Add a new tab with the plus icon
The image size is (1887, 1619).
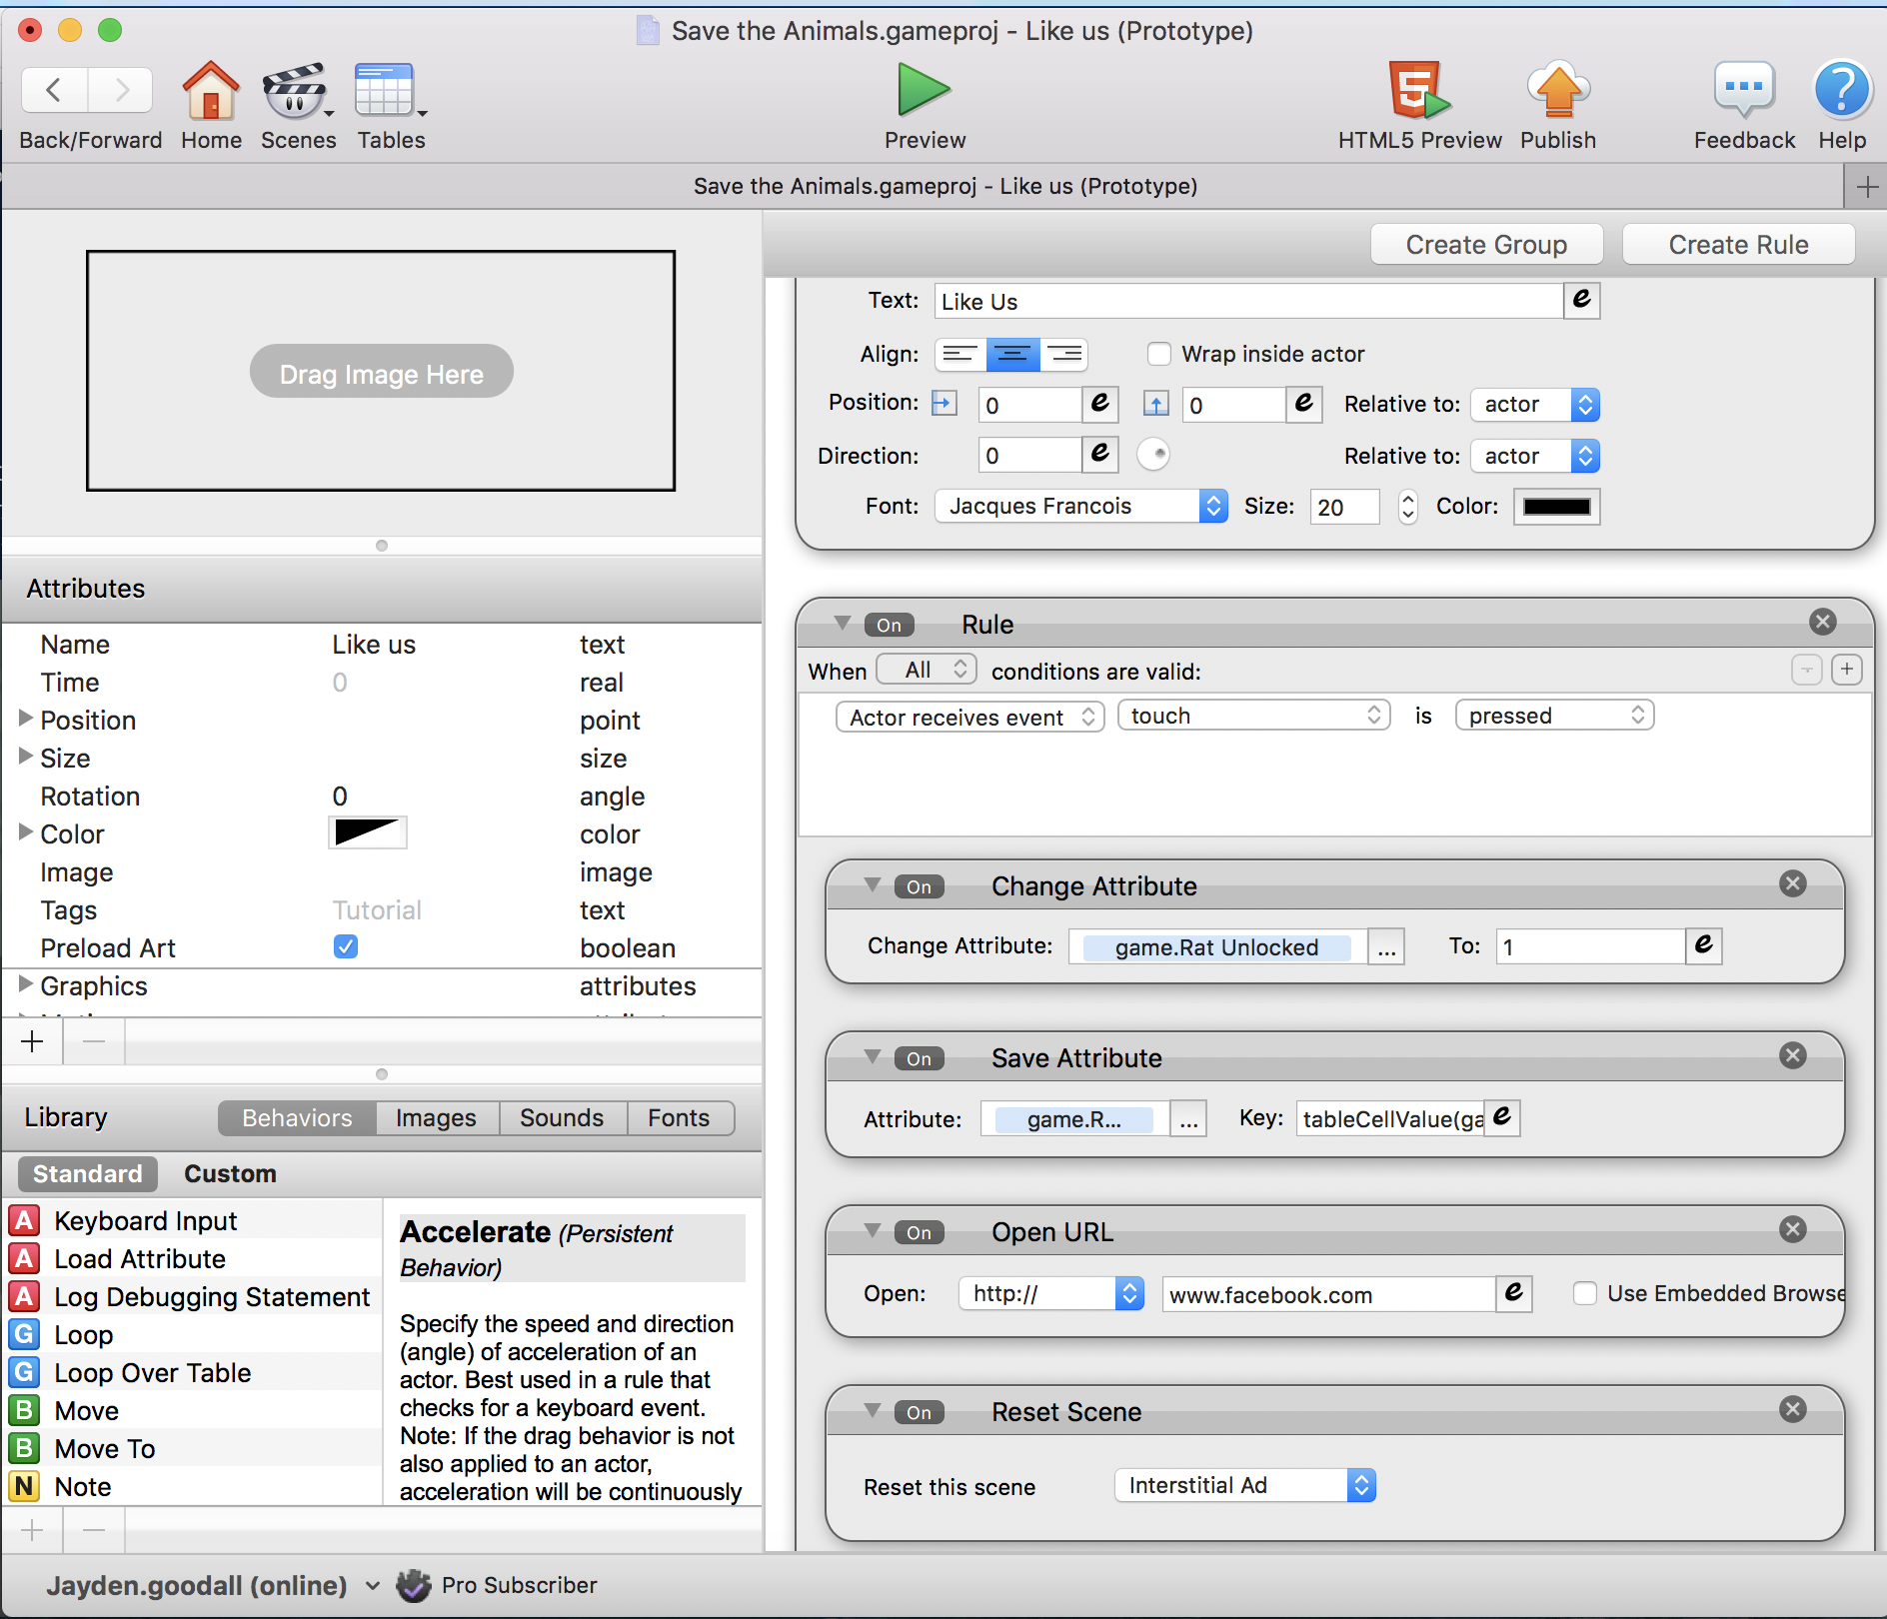pos(1866,187)
